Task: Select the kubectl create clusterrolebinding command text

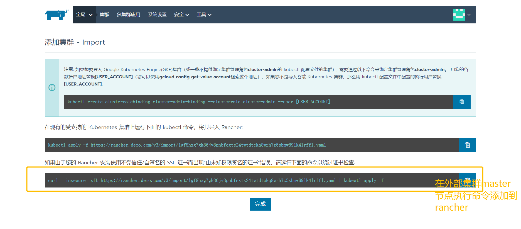Action: click(x=199, y=102)
